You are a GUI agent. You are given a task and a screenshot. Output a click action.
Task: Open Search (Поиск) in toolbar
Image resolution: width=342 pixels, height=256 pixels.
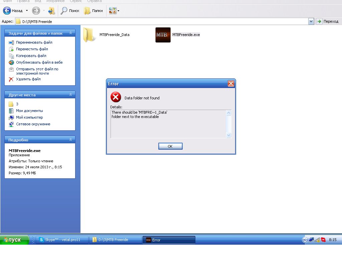(x=70, y=10)
